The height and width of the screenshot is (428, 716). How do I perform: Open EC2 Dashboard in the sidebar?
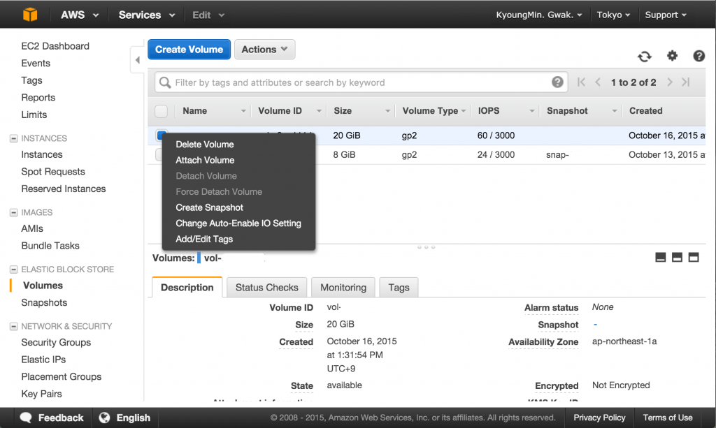coord(55,46)
